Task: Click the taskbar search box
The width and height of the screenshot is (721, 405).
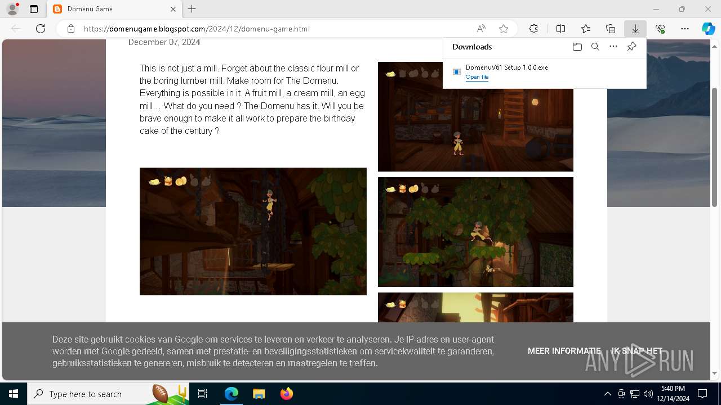Action: 108,394
